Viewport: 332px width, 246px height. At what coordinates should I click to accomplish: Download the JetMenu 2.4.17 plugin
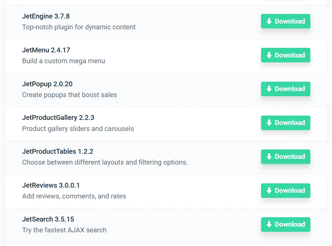coord(286,55)
